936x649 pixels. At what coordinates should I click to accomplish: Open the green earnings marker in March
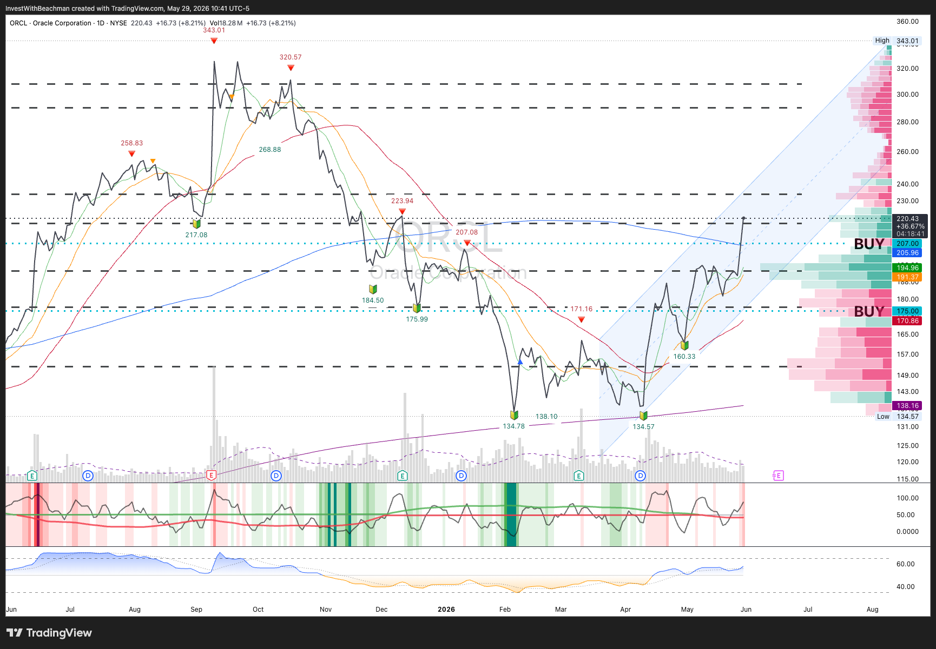tap(579, 476)
